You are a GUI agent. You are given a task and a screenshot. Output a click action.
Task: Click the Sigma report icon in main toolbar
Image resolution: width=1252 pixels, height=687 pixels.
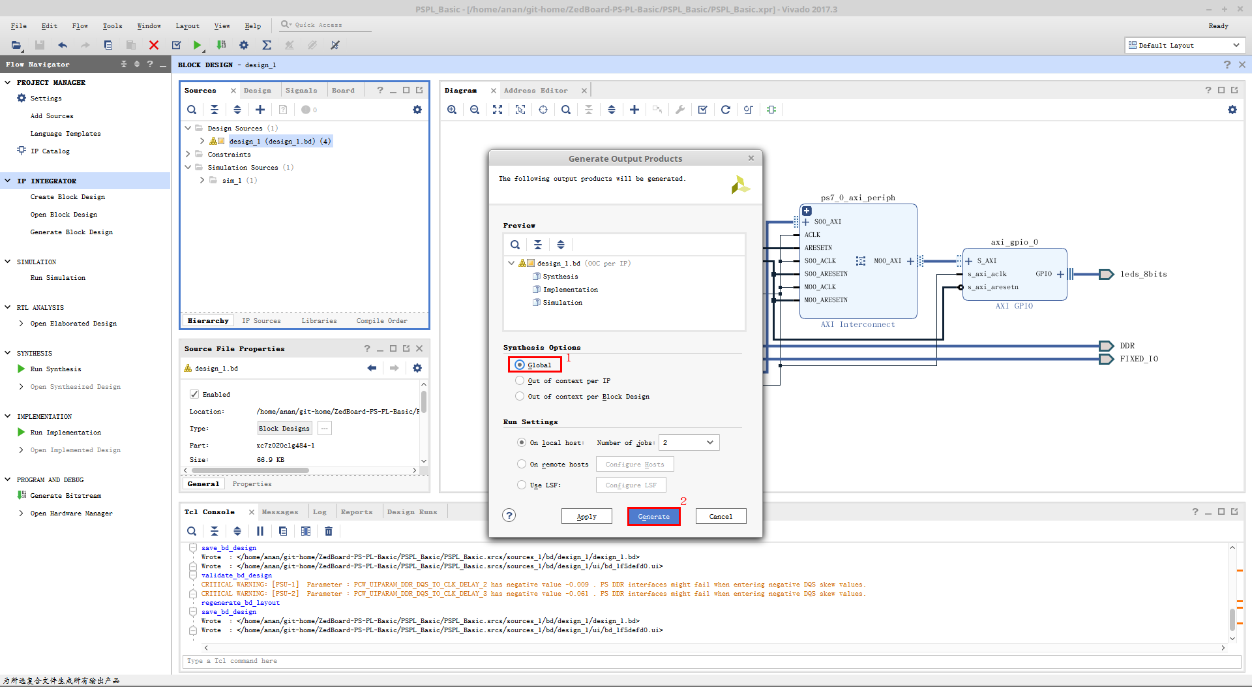click(267, 45)
